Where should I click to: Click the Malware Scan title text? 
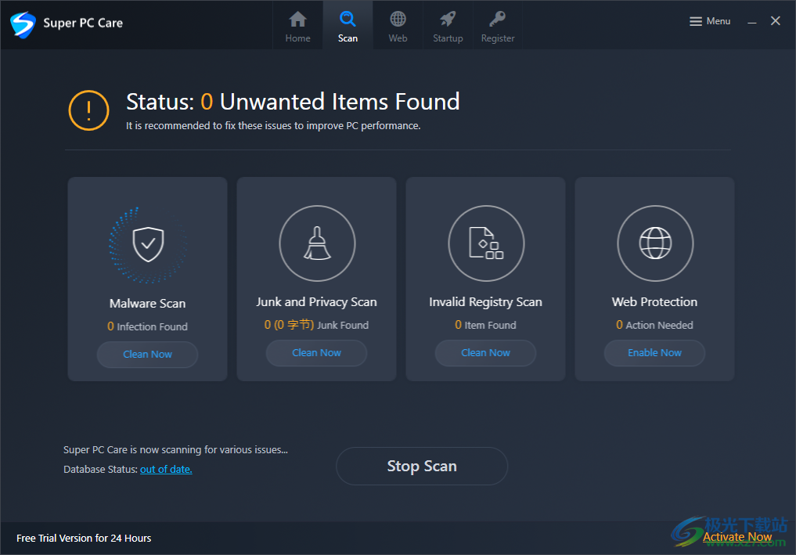point(148,304)
